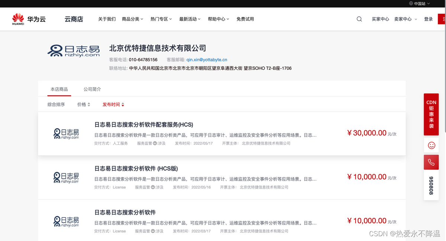Open the CDN 钜惠来袭 promo banner
Screen dimensions: 446x241
click(x=431, y=114)
